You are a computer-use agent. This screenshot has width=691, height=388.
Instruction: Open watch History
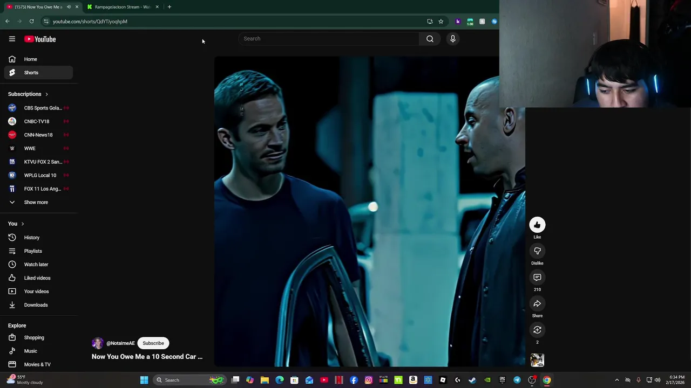tap(38, 238)
